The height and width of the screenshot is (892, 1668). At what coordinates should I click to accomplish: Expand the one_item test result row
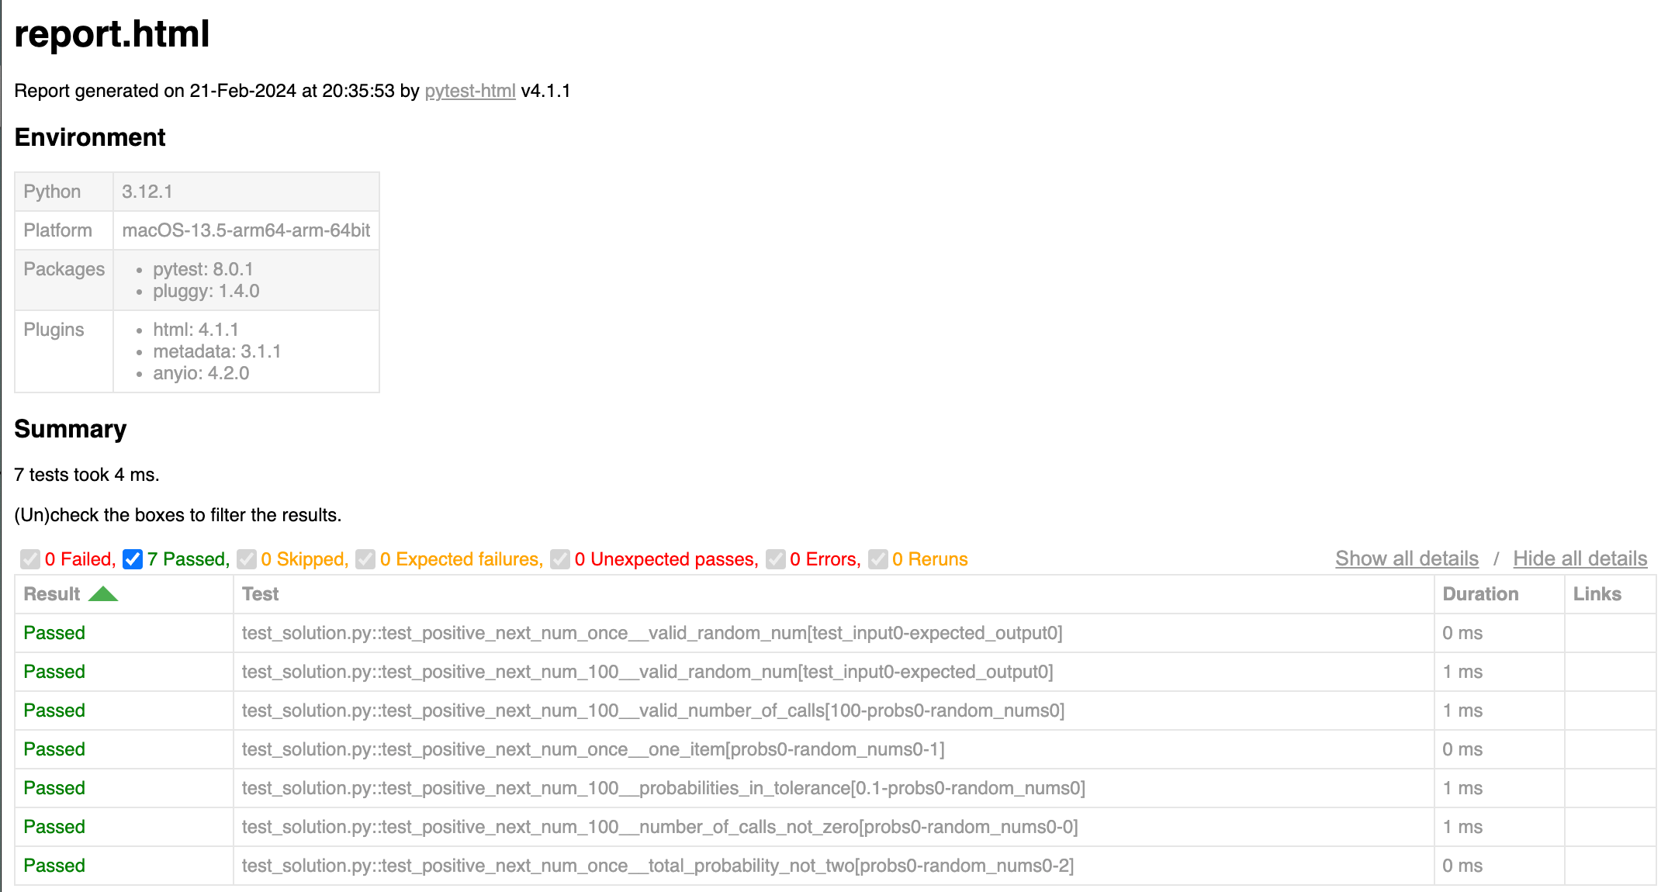coord(835,749)
